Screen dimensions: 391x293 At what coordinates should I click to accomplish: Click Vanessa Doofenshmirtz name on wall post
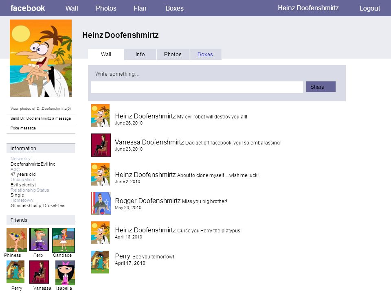(149, 142)
